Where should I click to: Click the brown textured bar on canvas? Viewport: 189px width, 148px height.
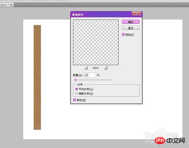click(37, 77)
